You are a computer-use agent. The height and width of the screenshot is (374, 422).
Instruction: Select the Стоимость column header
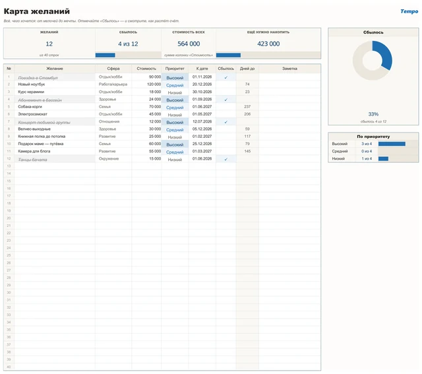coord(146,69)
